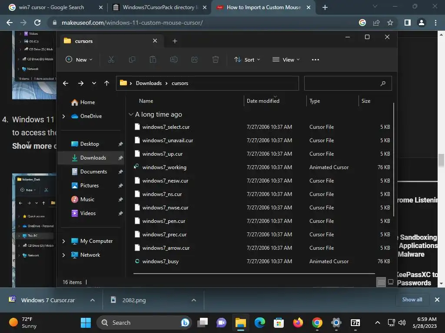Click the taskbar Search box
445x333 pixels.
coord(144,323)
